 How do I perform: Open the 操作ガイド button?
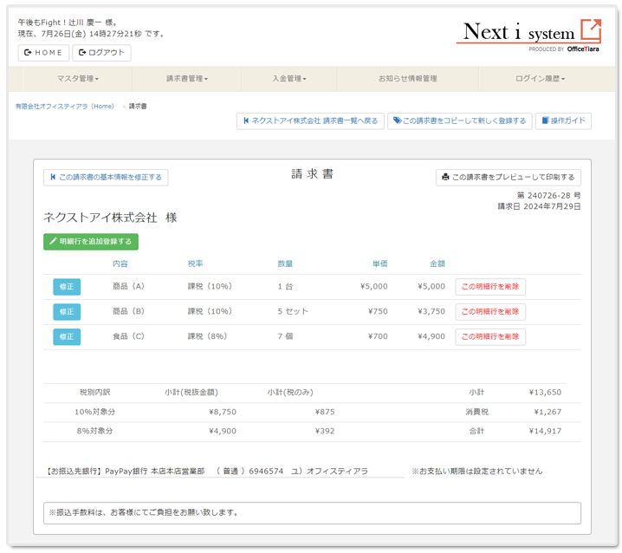(563, 120)
